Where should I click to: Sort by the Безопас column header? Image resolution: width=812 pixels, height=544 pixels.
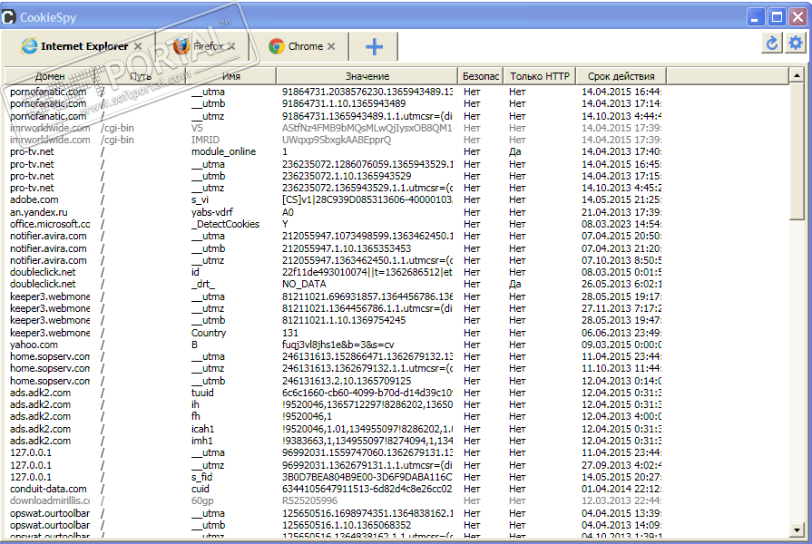[481, 76]
